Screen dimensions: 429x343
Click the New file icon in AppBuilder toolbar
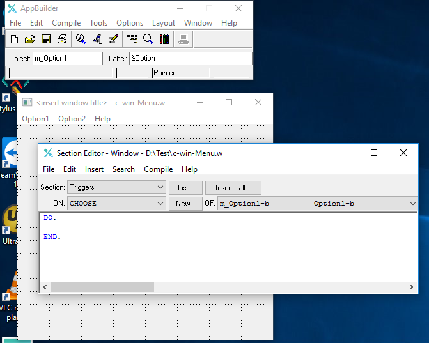14,39
